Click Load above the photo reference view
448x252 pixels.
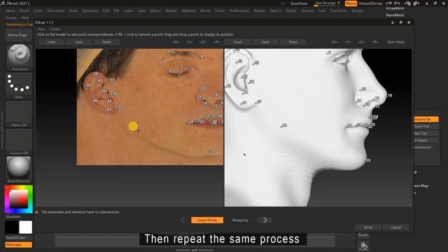[x=51, y=42]
